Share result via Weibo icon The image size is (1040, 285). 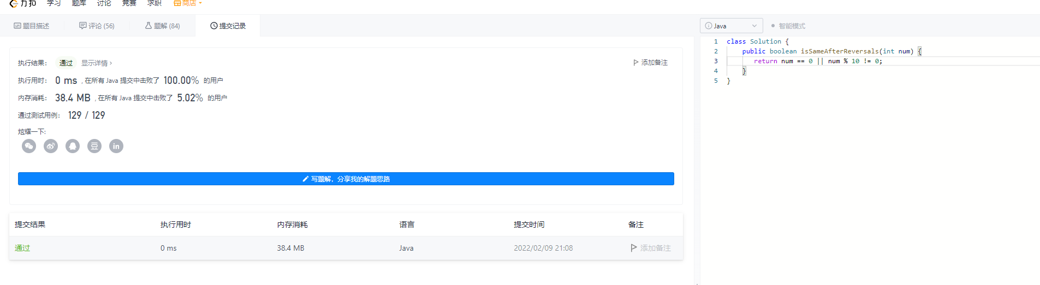point(51,146)
